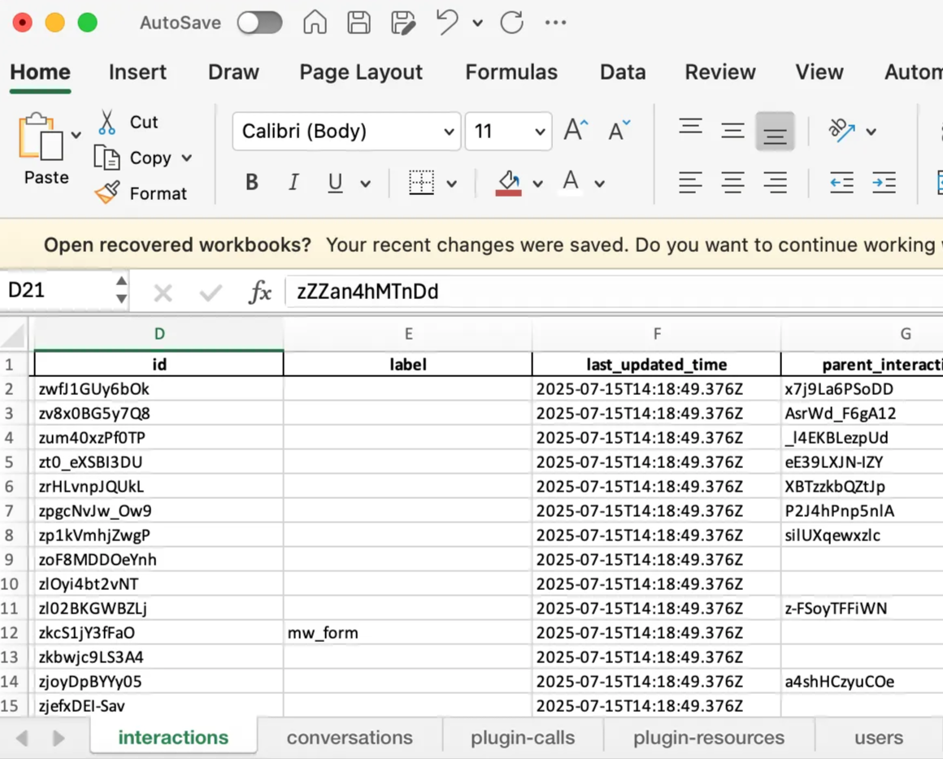This screenshot has width=943, height=759.
Task: Undo the last action
Action: (447, 23)
